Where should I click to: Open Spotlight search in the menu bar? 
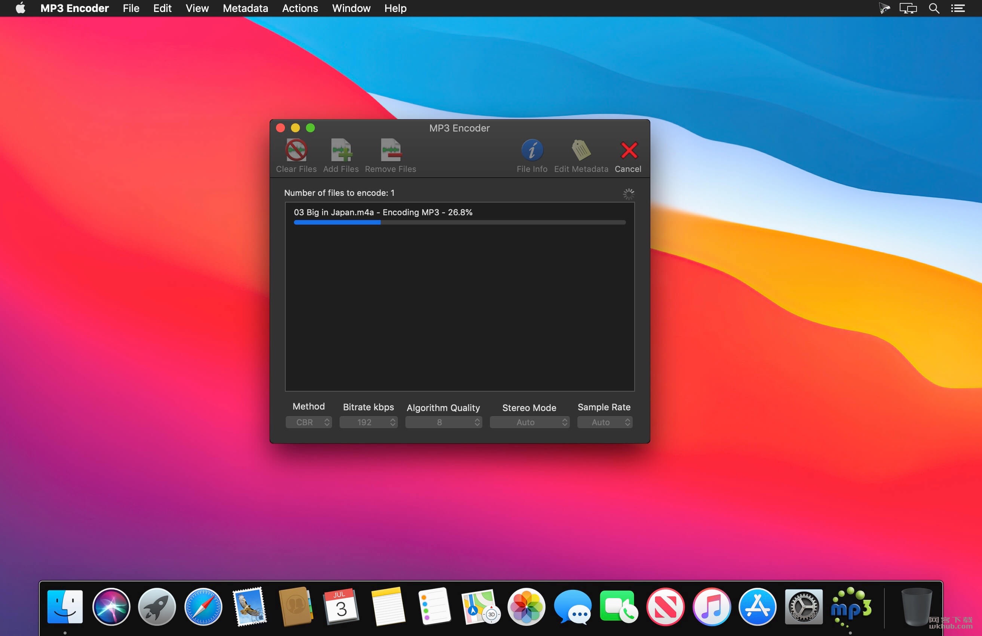[x=934, y=8]
